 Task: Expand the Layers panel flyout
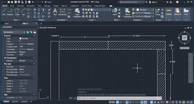point(92,20)
